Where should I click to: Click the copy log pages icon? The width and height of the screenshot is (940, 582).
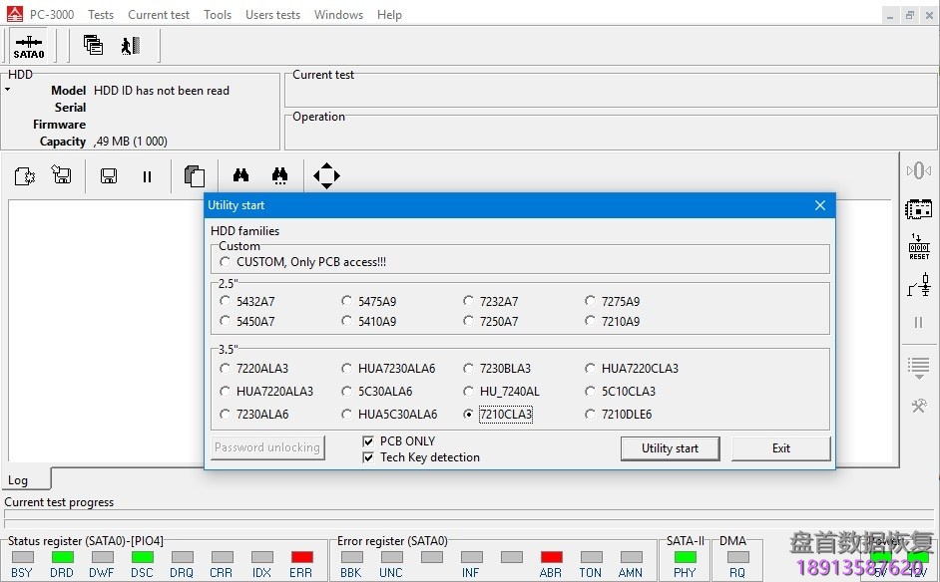195,175
